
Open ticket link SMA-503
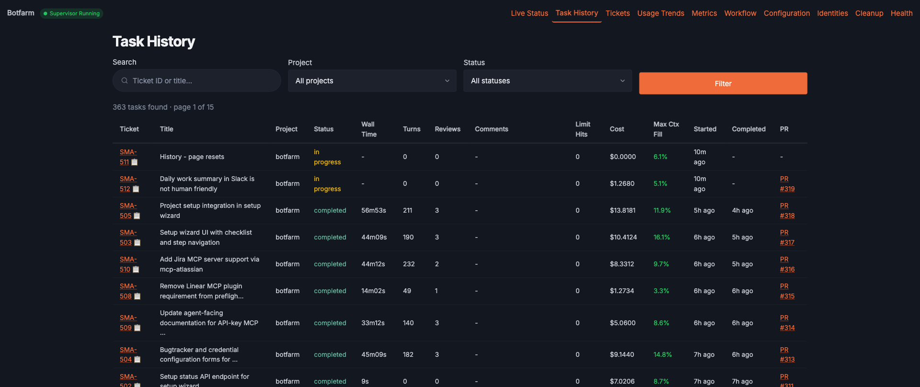click(127, 238)
